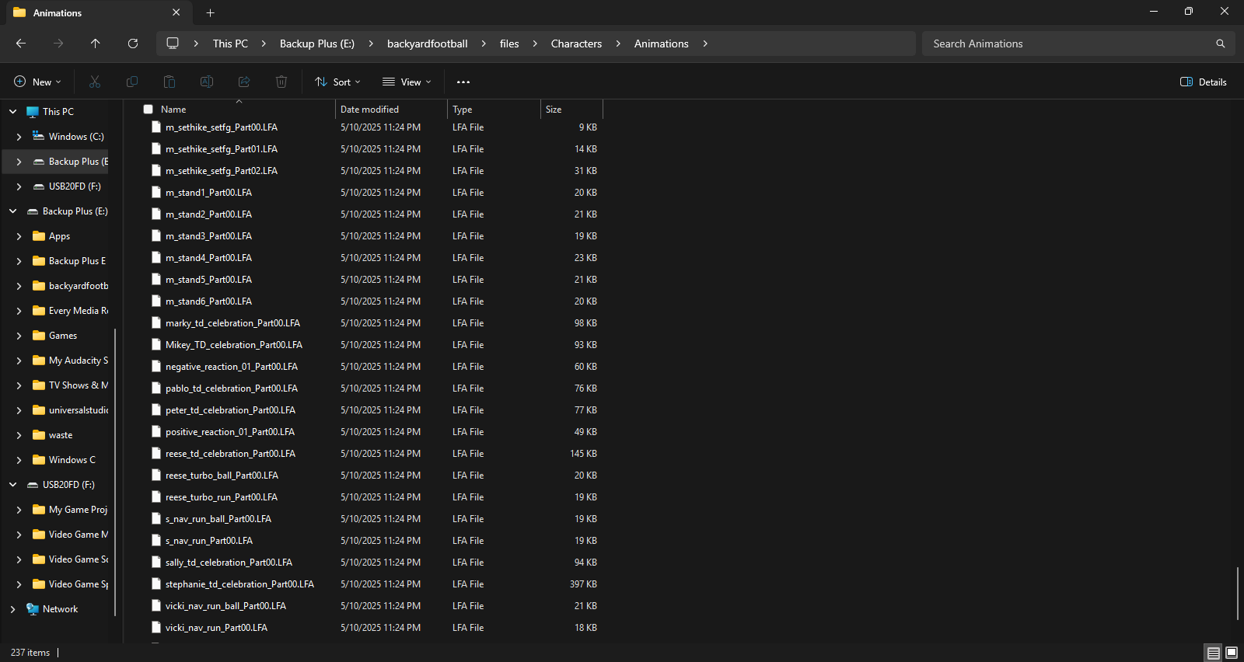Expand the Network tree node
1244x662 pixels.
click(x=13, y=609)
